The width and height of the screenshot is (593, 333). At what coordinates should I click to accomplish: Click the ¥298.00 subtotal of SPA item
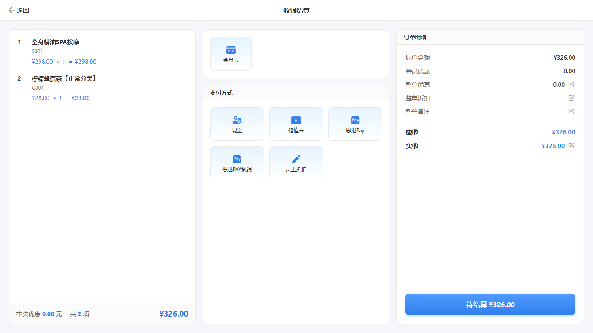tap(86, 62)
